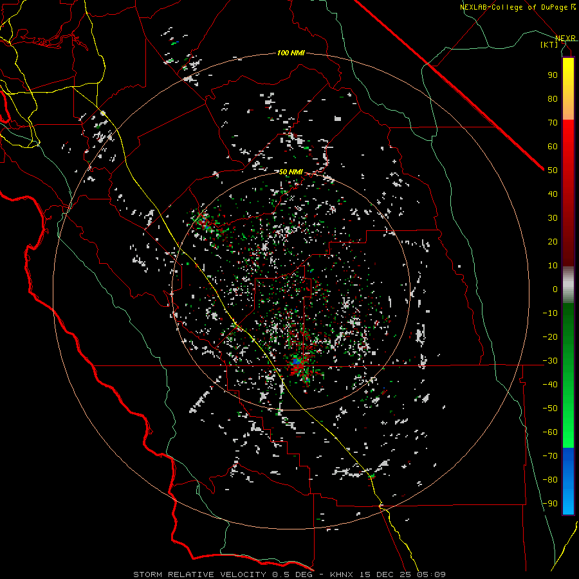This screenshot has width=579, height=579.
Task: Click the -80 value on the velocity scale
Action: [550, 480]
